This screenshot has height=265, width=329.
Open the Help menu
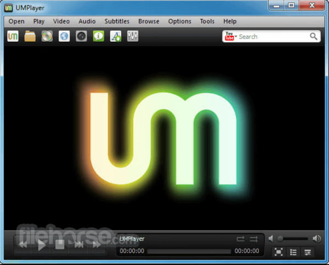coord(230,21)
